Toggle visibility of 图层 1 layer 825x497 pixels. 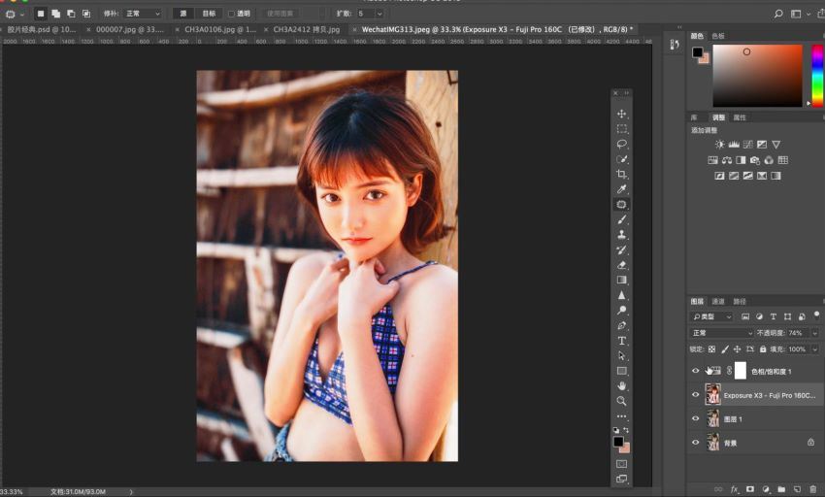click(x=695, y=419)
